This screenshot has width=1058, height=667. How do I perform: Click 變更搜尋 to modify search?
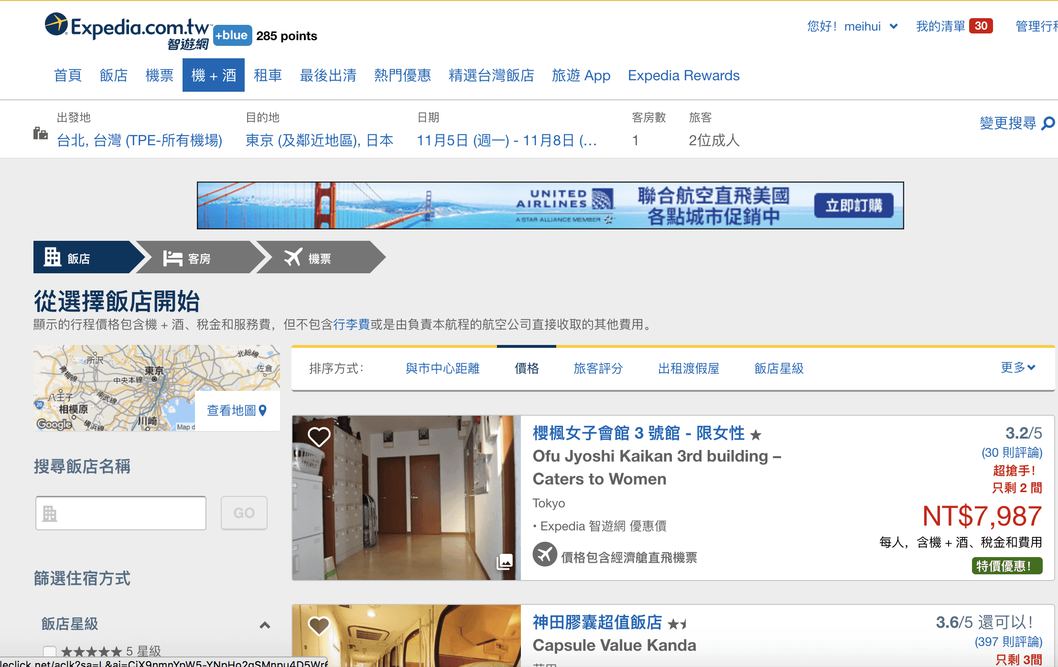(x=1008, y=123)
